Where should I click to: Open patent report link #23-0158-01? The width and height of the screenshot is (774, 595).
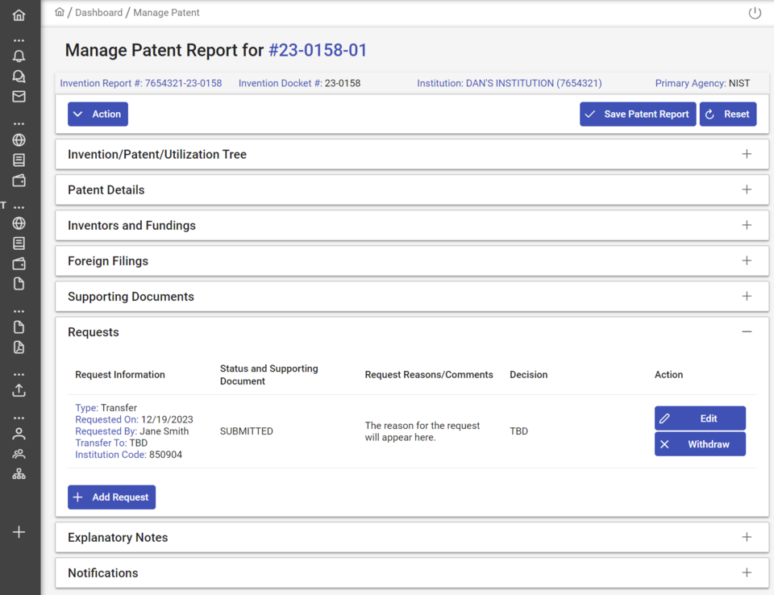[x=318, y=50]
